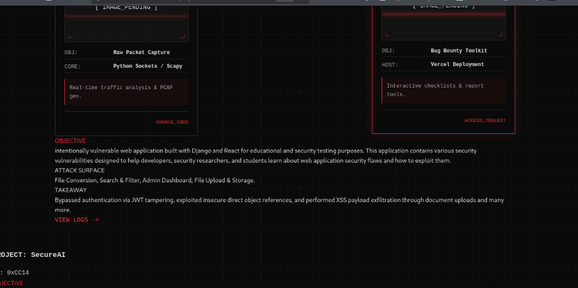Click the 'intentionally vulnerable web application' paragraph
Image resolution: width=578 pixels, height=288 pixels.
pos(266,156)
